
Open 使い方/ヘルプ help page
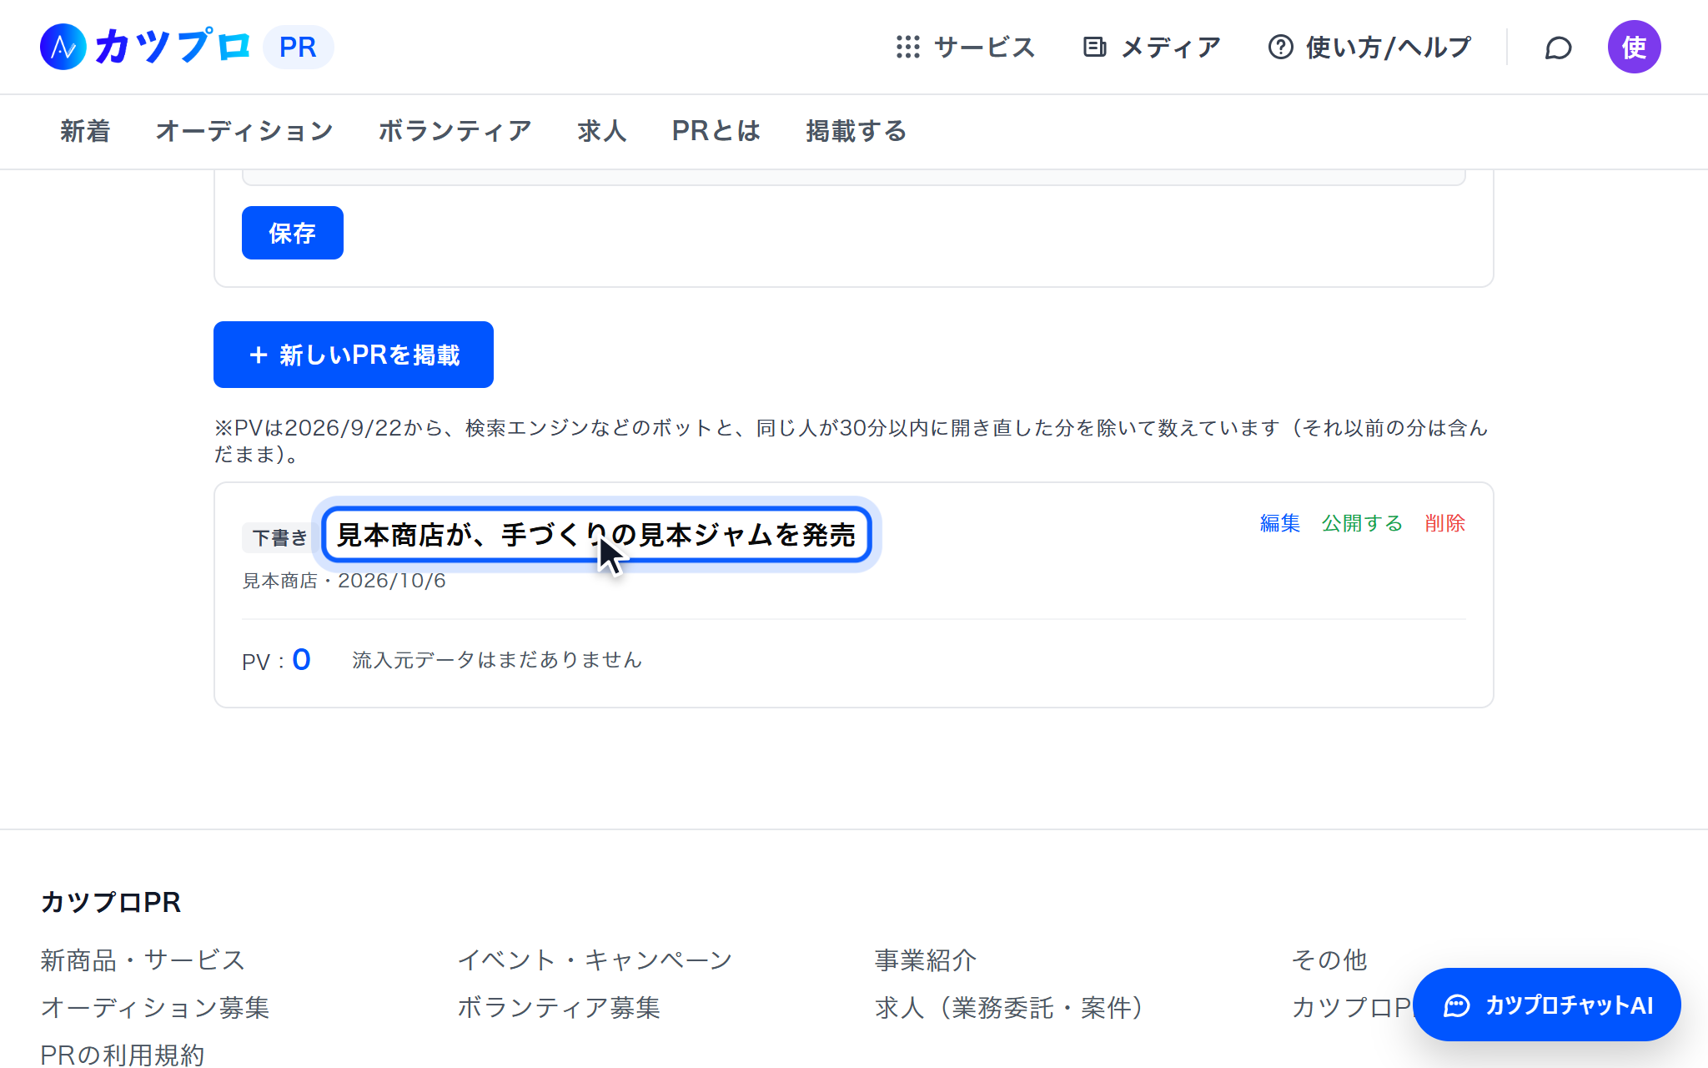tap(1369, 47)
